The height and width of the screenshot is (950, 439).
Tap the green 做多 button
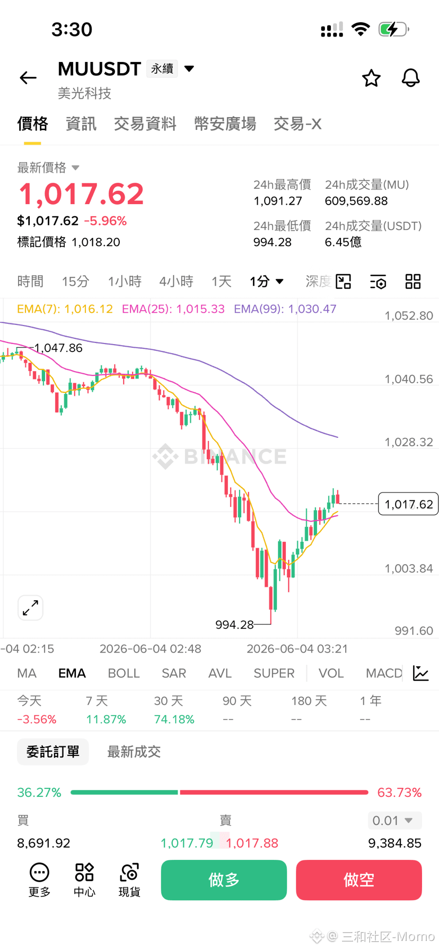point(224,880)
